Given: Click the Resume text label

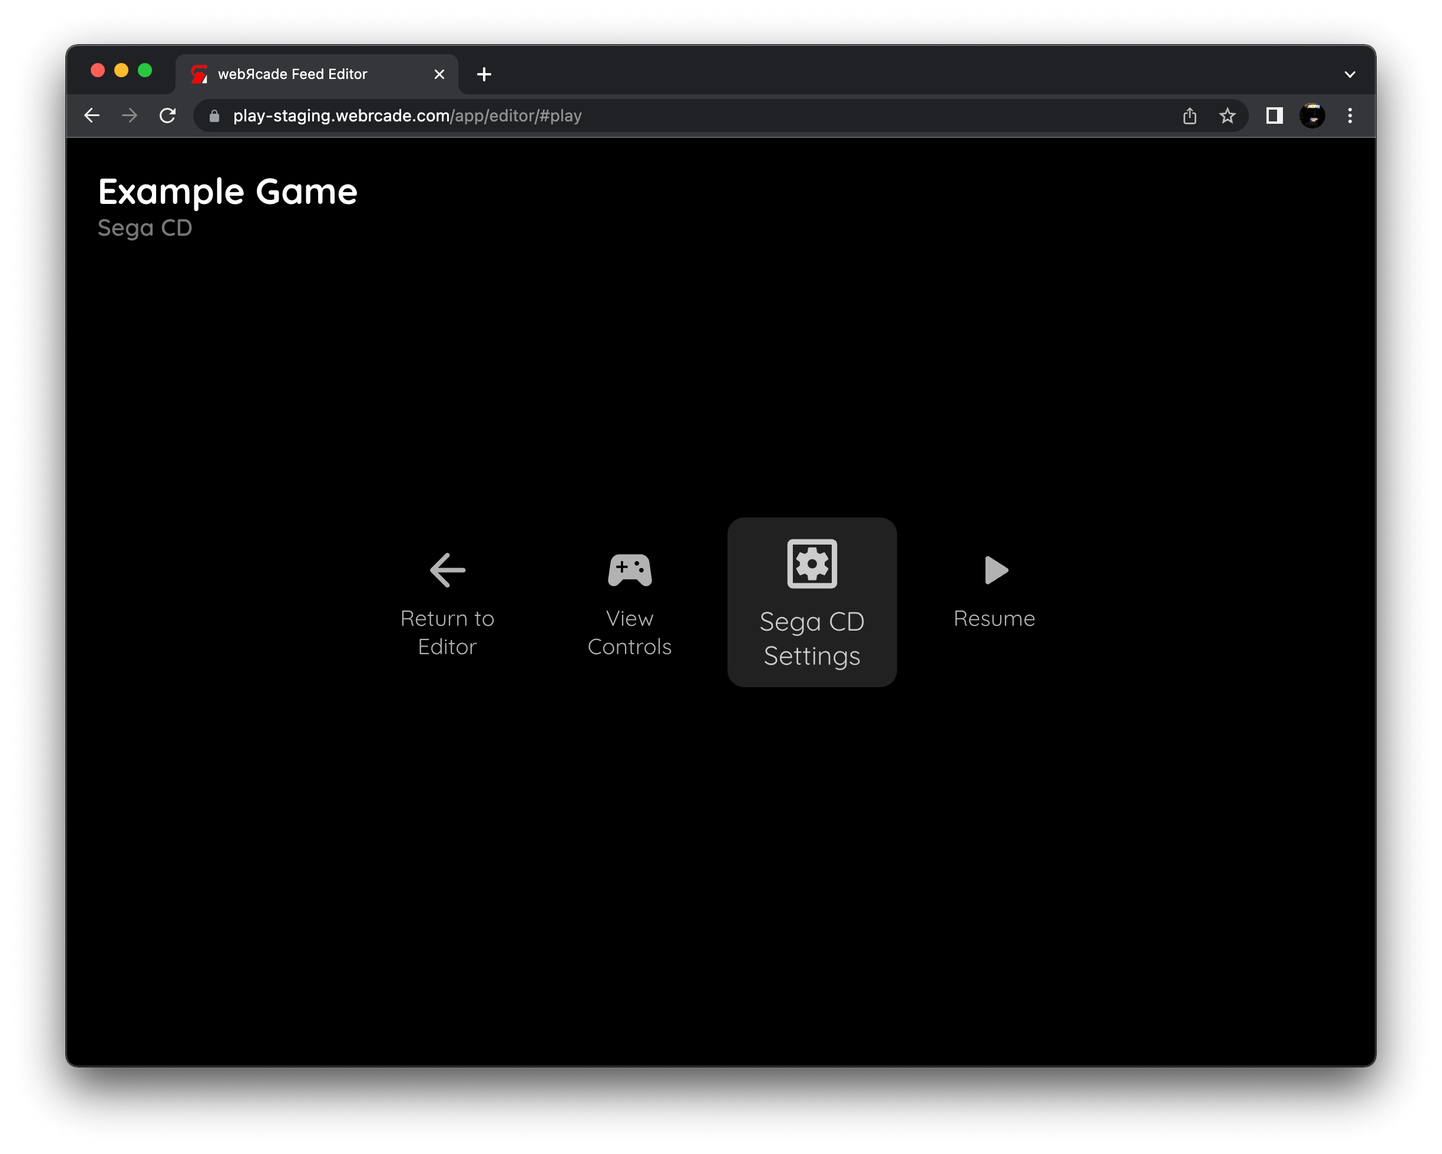Looking at the screenshot, I should click(994, 618).
